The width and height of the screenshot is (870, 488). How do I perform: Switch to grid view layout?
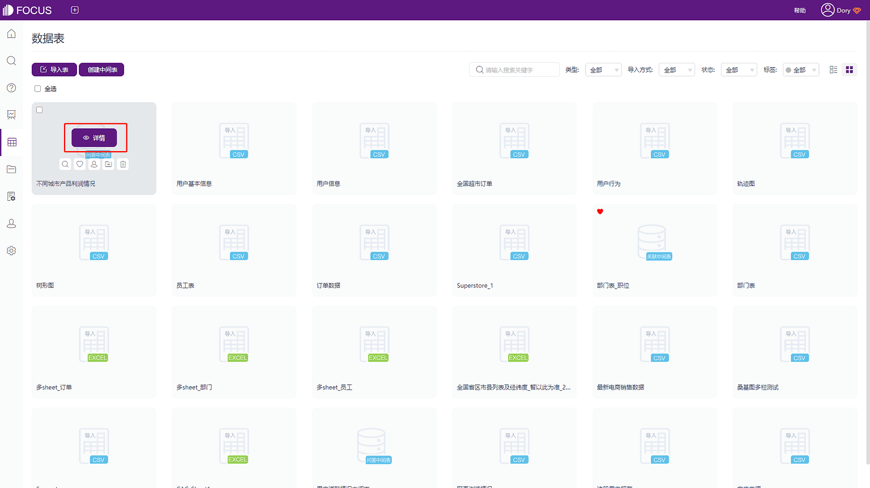pos(849,70)
